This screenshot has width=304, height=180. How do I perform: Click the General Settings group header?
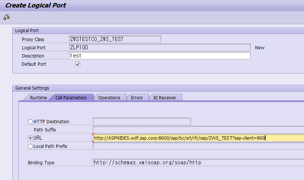pyautogui.click(x=32, y=88)
